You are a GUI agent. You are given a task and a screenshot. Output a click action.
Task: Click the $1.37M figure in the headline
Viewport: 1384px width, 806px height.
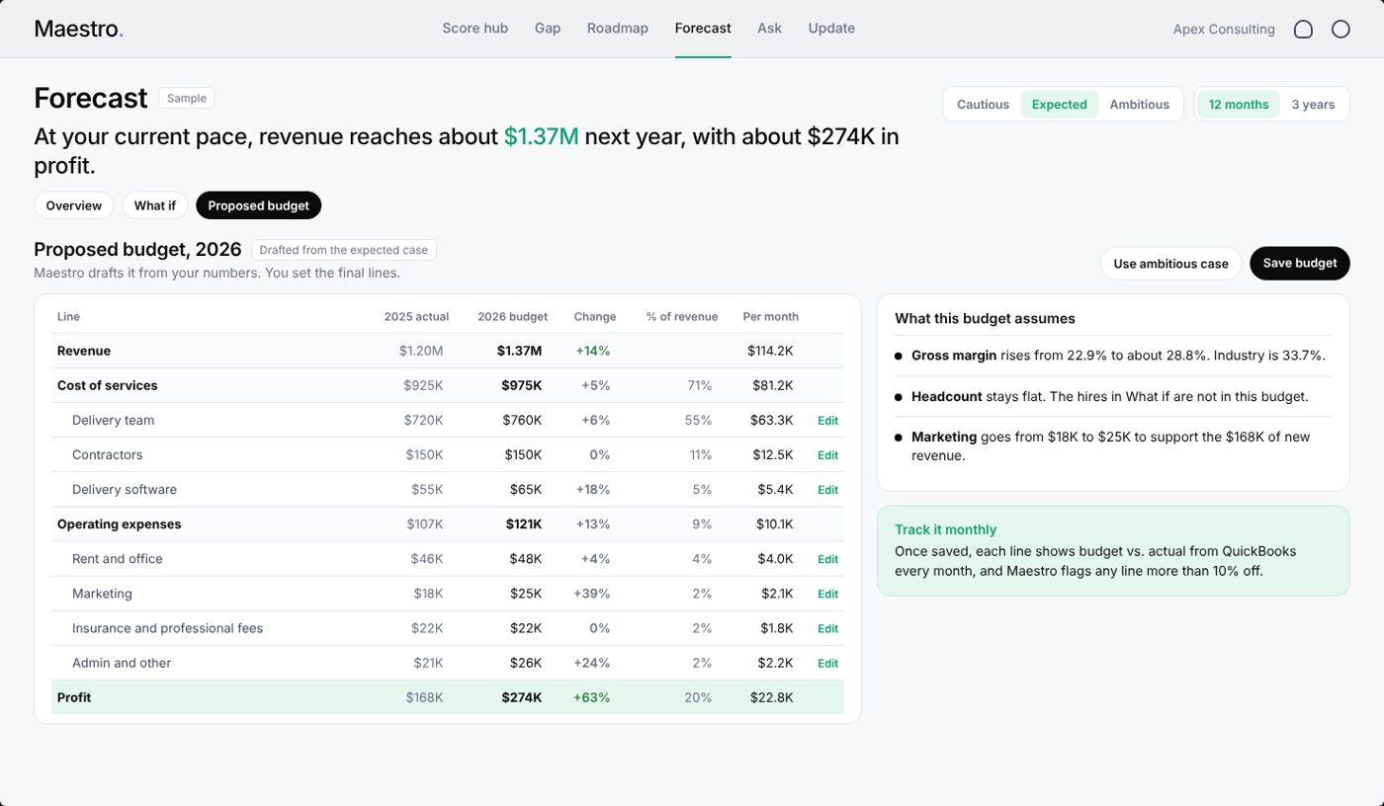point(542,136)
